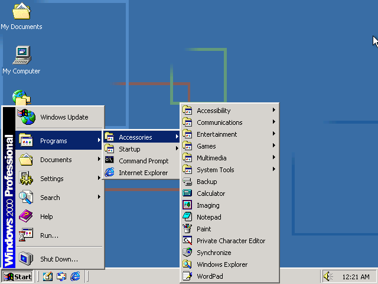Click the Calculator icon
378x284 pixels.
pyautogui.click(x=187, y=193)
